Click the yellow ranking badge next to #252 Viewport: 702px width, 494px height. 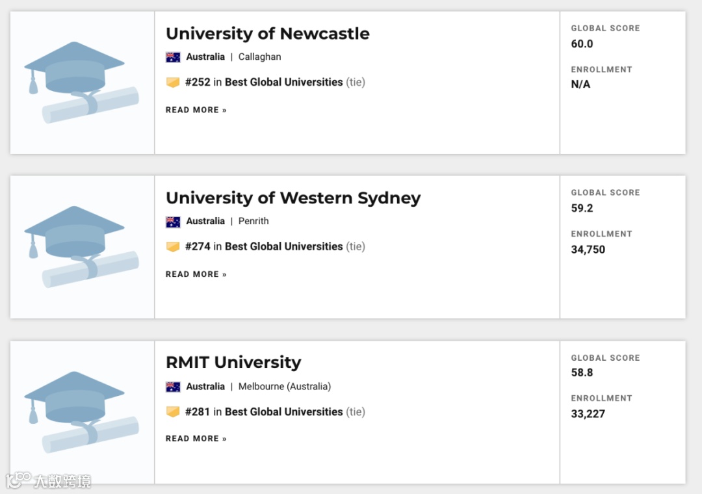[173, 83]
